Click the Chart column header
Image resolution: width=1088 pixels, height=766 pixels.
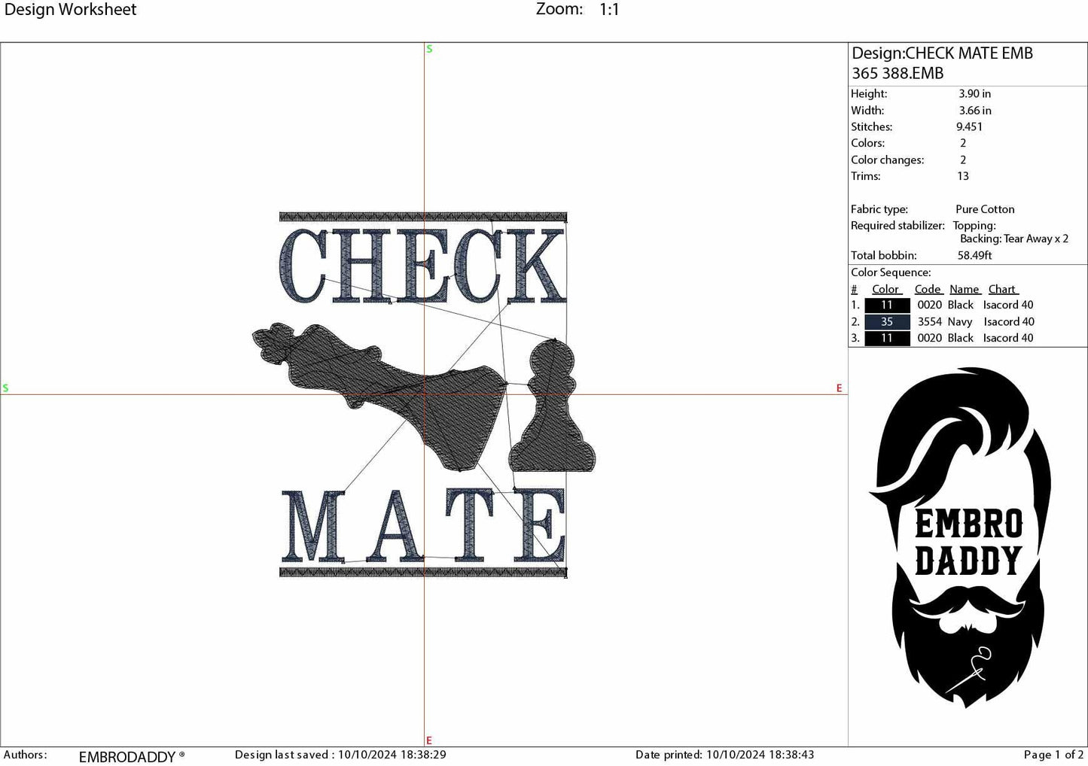(x=1002, y=289)
